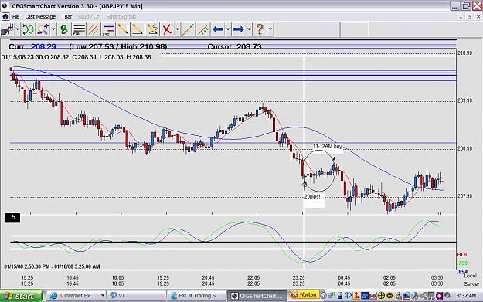Click the CFGSmartChart taskbar button
Screen dimensions: 483x302
click(257, 296)
